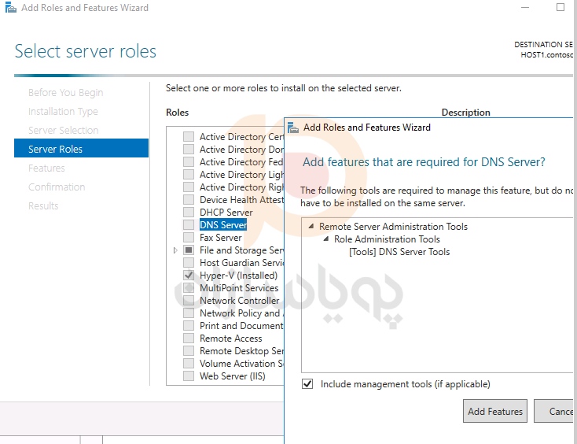Screen dimensions: 577x444
Task: Collapse Role Administration Tools node
Action: (326, 239)
